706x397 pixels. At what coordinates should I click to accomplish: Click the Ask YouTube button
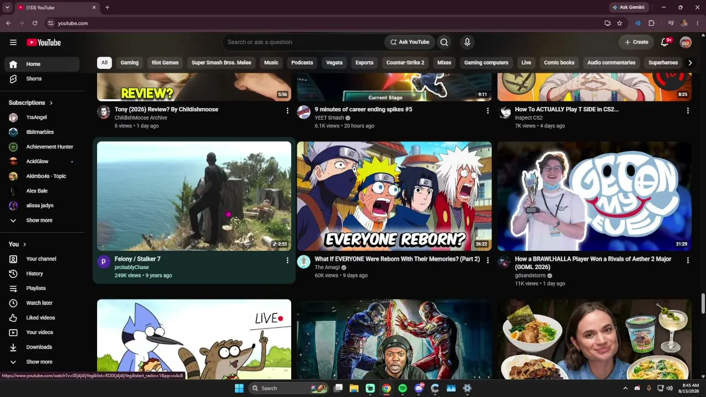[x=410, y=42]
